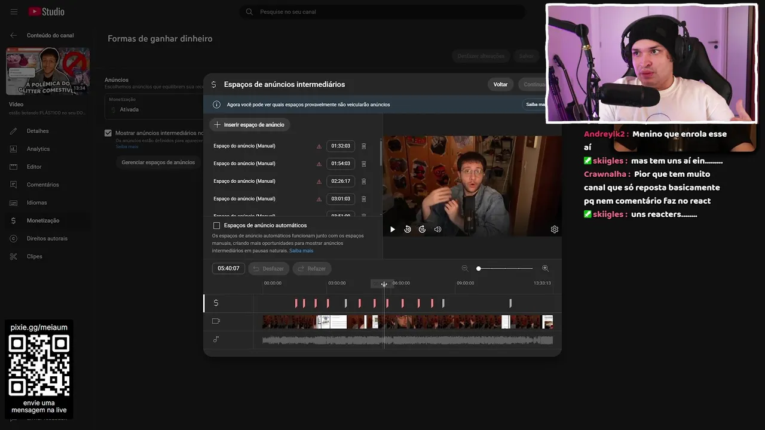Screen dimensions: 765x430
Task: Click 'Inserir espaço de anúncio' button
Action: coord(249,125)
